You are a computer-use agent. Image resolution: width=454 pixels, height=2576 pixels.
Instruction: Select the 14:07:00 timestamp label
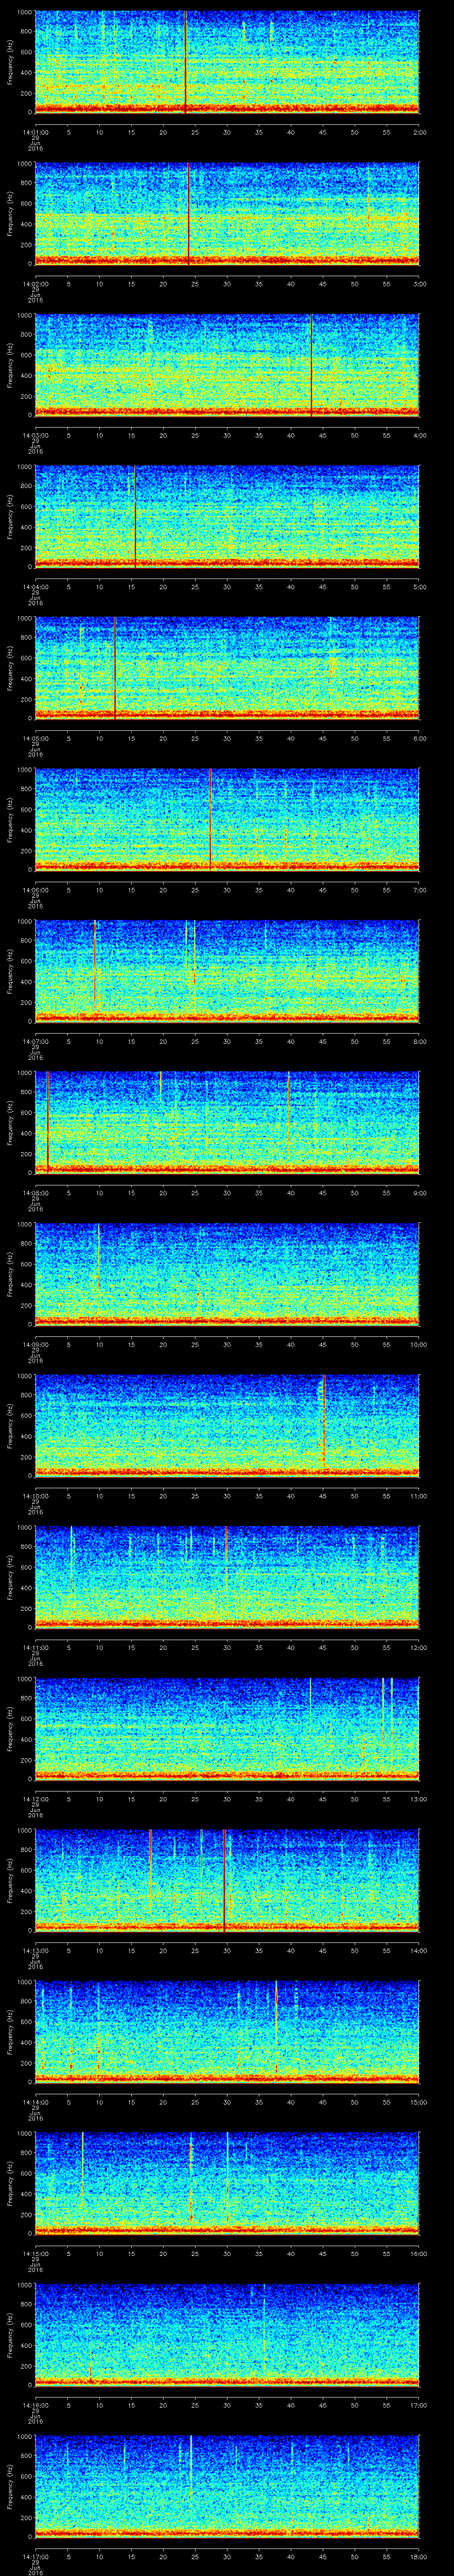(x=35, y=1041)
